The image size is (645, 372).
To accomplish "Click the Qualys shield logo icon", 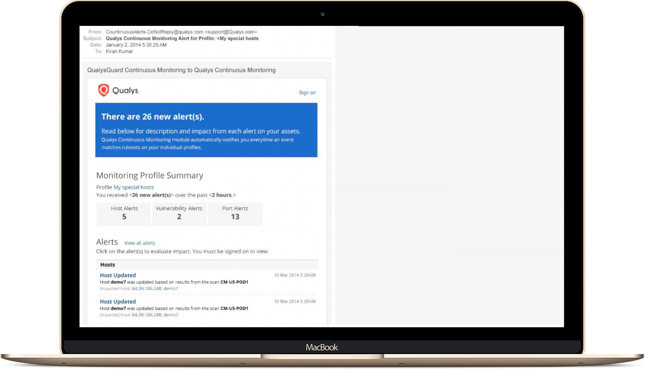I will [103, 90].
